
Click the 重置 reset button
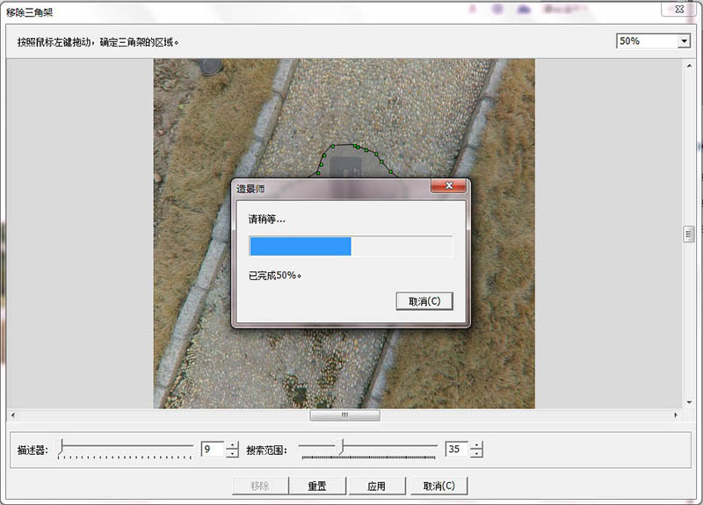pyautogui.click(x=317, y=486)
